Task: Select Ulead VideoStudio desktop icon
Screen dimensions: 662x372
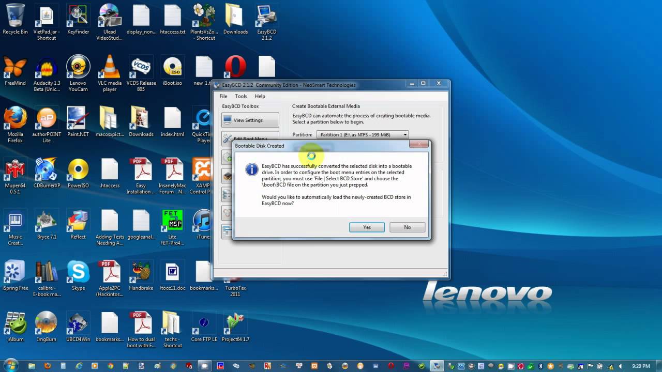Action: (x=110, y=23)
